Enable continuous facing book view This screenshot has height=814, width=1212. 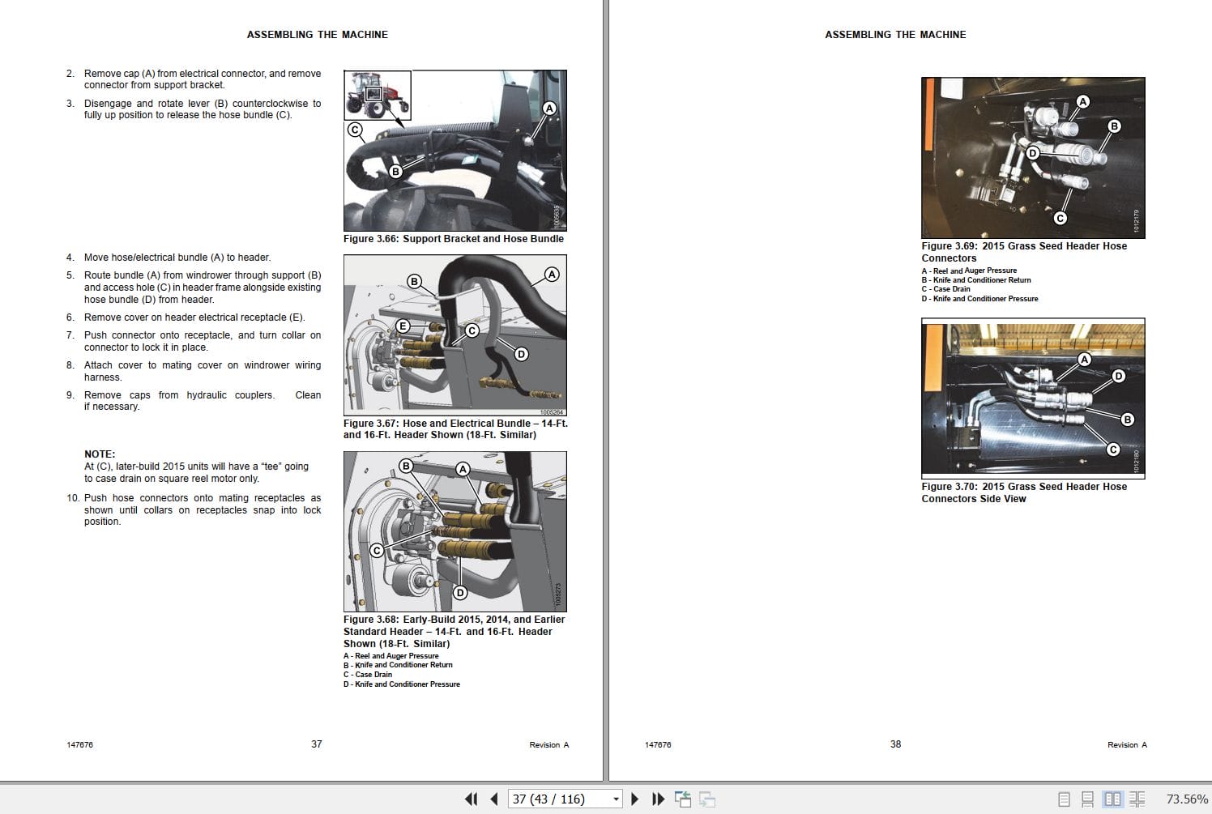[x=1137, y=798]
